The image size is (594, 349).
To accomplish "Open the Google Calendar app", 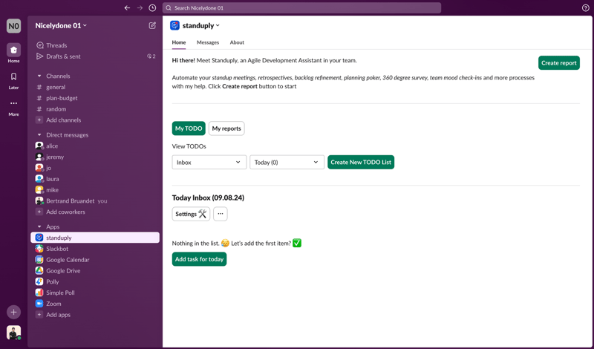I will [95, 260].
